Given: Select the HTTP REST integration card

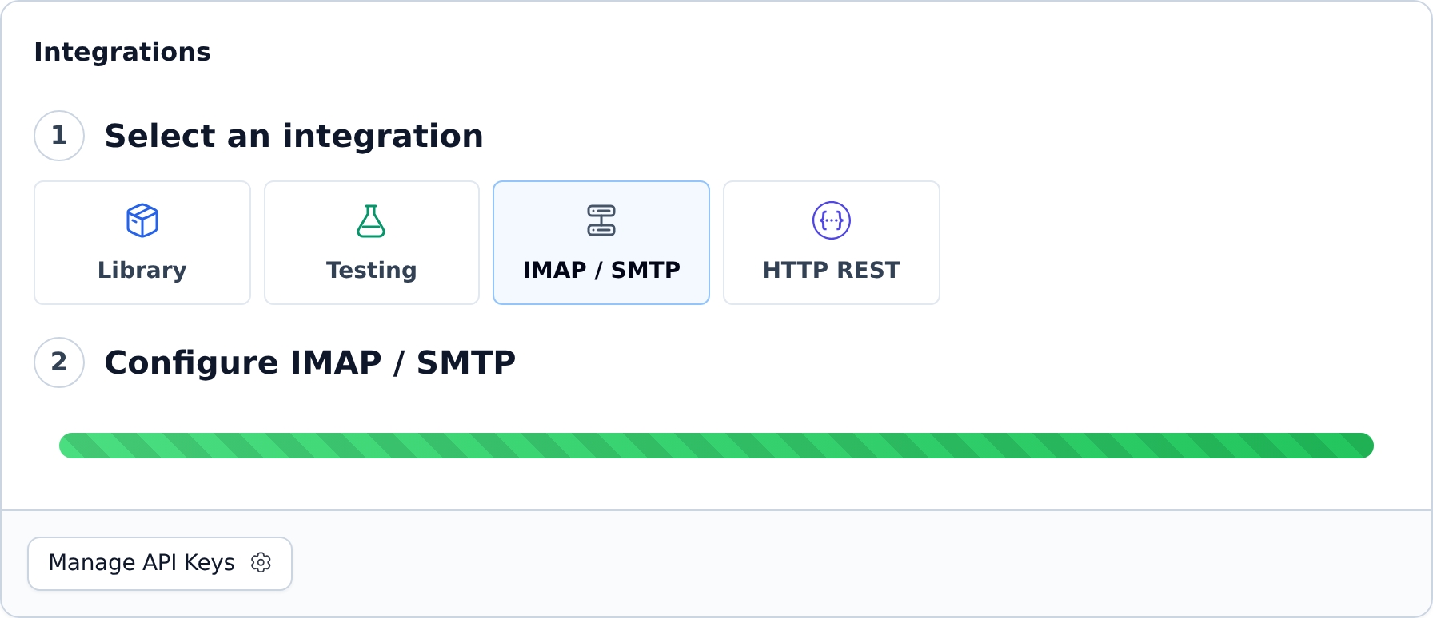Looking at the screenshot, I should pos(832,243).
